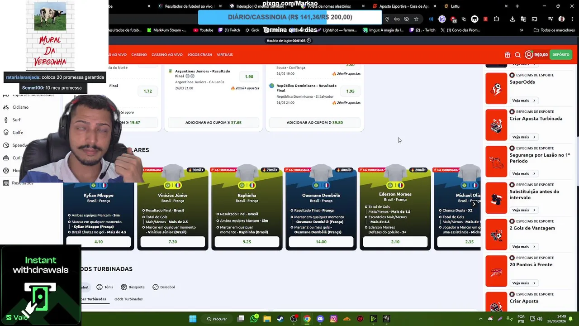Click Adicionar ao cupom 39.80
The image size is (579, 326).
tap(315, 123)
